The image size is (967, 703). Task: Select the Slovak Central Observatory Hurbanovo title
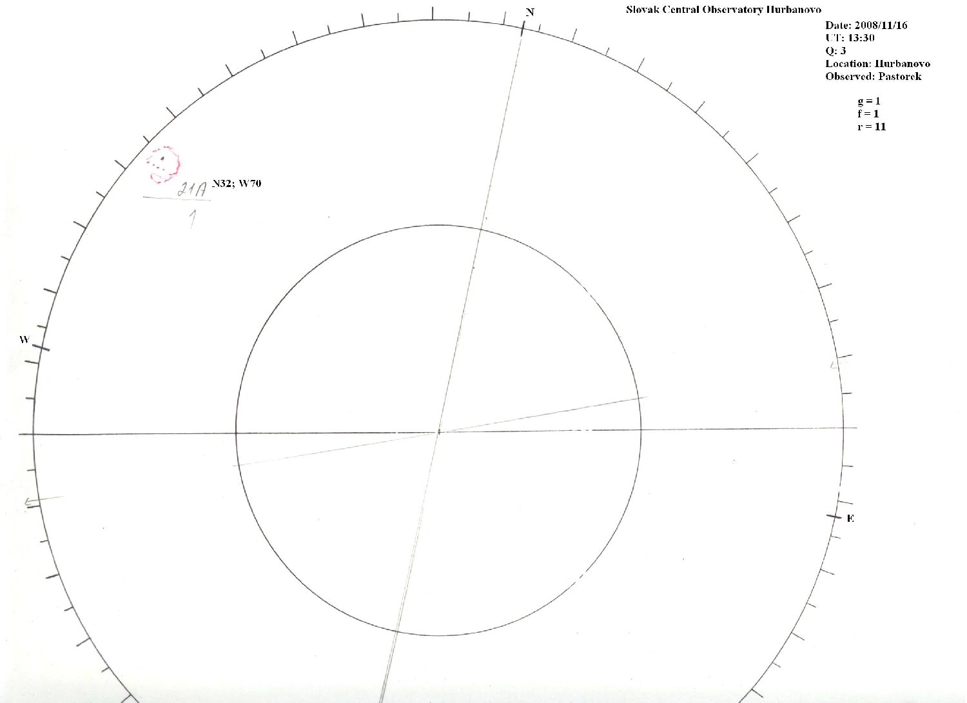[723, 10]
